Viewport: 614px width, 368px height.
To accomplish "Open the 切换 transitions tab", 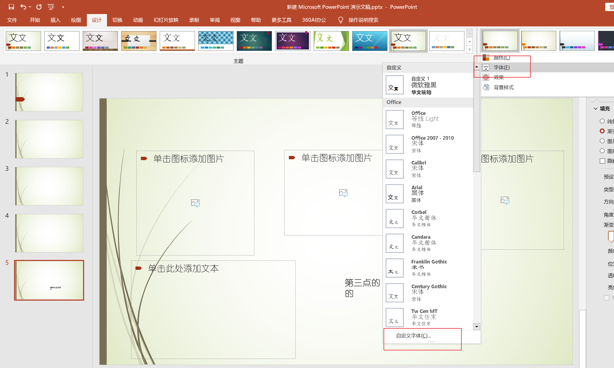I will click(x=117, y=20).
